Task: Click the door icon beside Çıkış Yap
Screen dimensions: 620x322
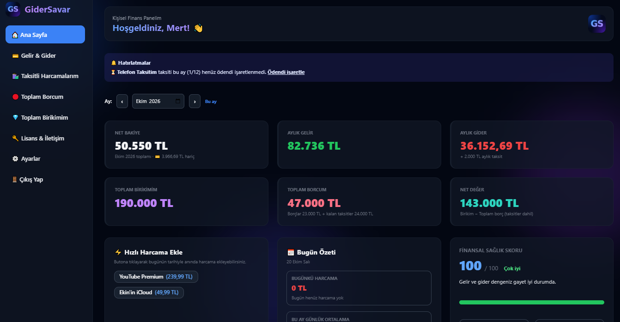Action: (x=15, y=179)
